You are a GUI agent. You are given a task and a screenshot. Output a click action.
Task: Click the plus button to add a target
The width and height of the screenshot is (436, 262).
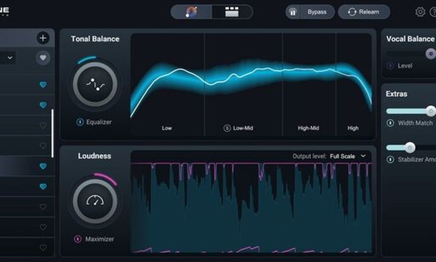pyautogui.click(x=43, y=38)
